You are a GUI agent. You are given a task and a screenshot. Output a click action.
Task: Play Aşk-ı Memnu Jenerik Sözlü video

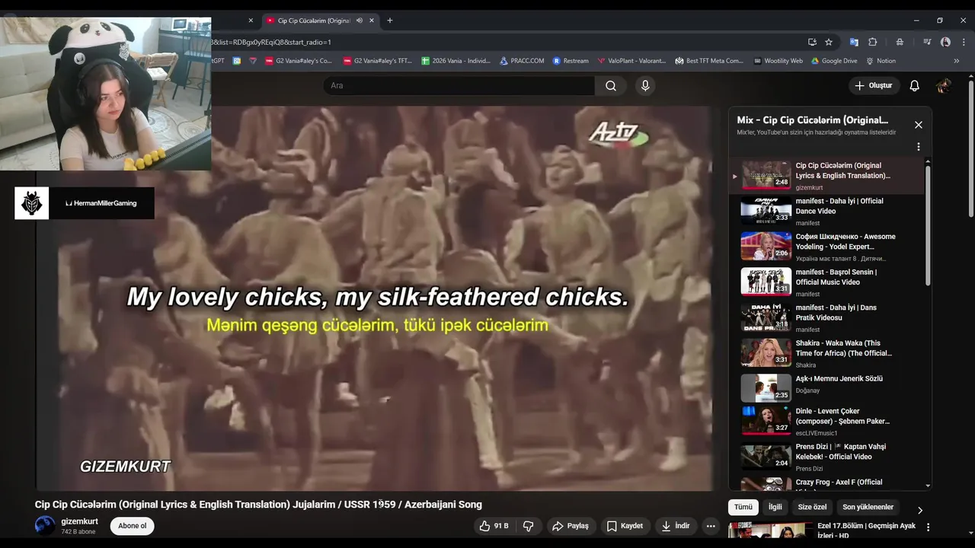tap(826, 389)
